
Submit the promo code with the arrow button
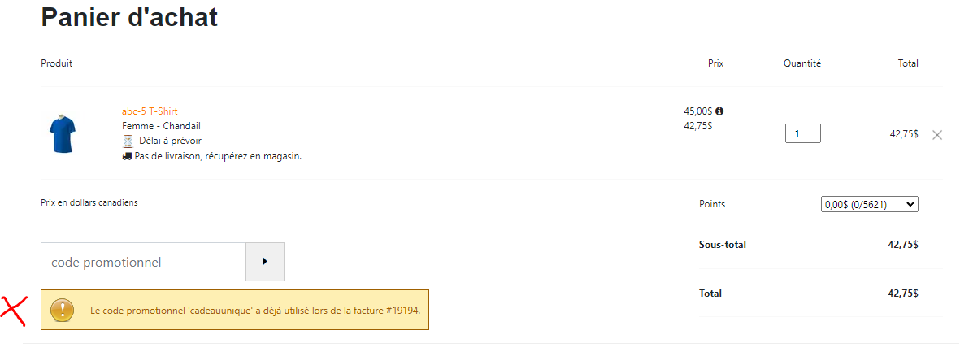click(x=264, y=262)
